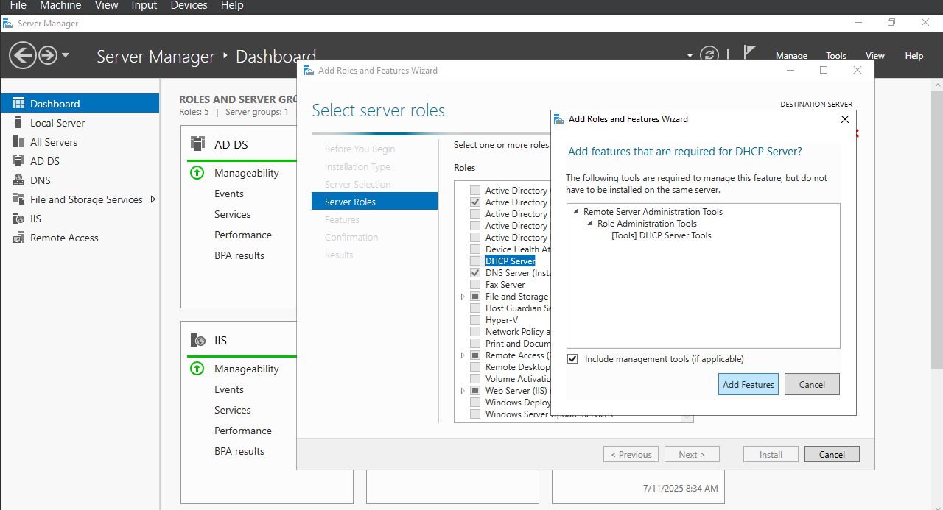
Task: Click the Dashboard icon in sidebar
Action: click(x=18, y=104)
